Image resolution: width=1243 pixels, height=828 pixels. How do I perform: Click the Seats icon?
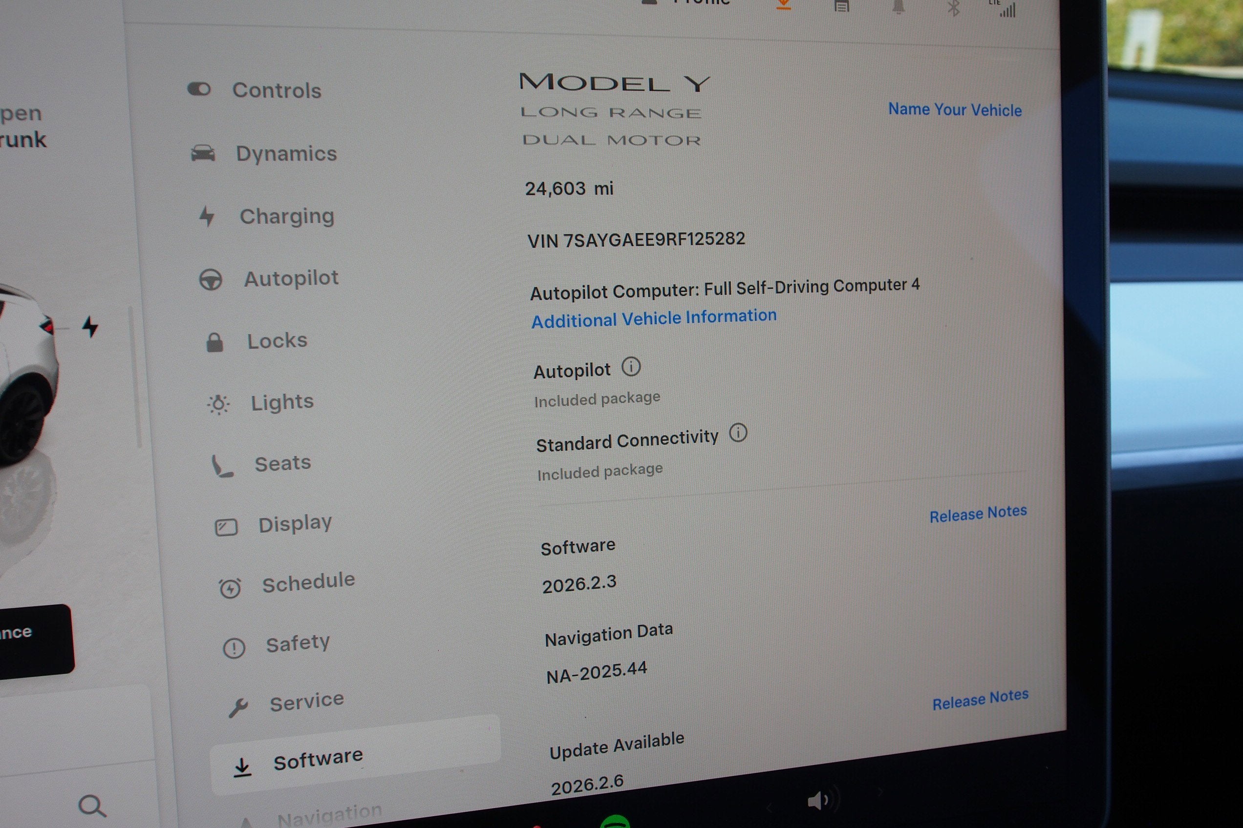[x=222, y=466]
